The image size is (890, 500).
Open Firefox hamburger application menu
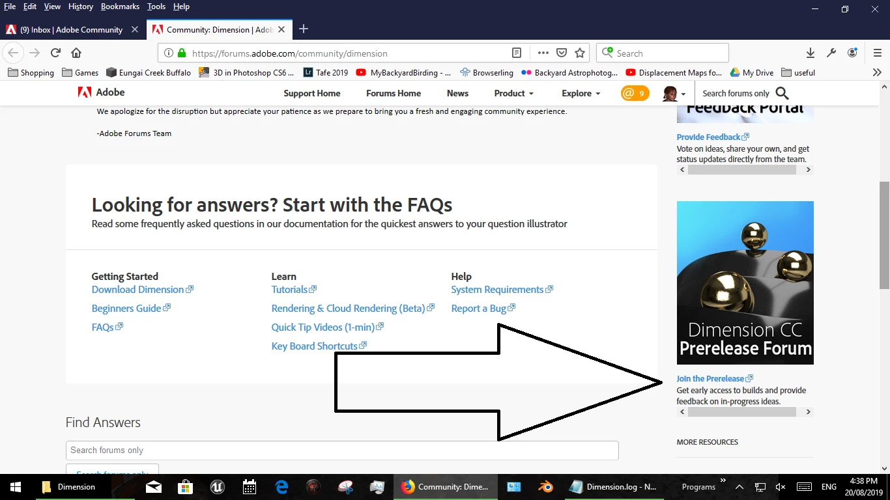pyautogui.click(x=878, y=53)
